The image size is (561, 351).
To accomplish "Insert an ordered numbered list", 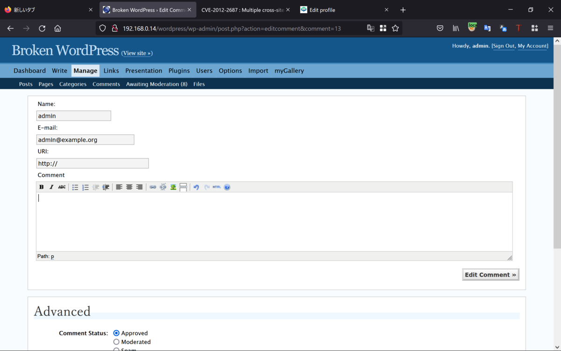I will pos(86,187).
